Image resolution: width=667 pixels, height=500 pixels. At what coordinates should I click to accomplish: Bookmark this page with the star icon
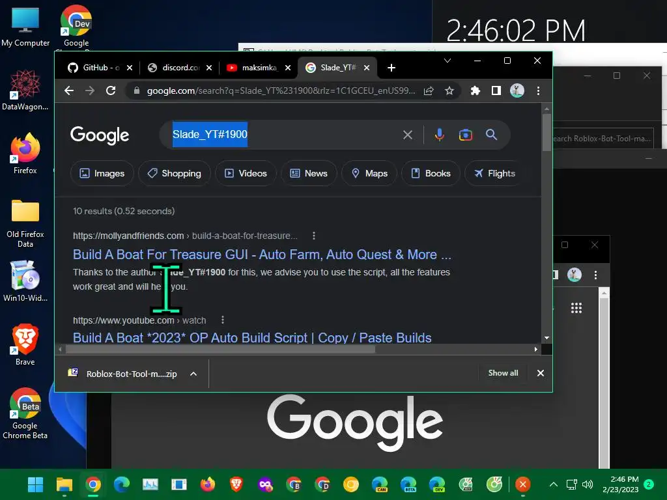(x=449, y=90)
